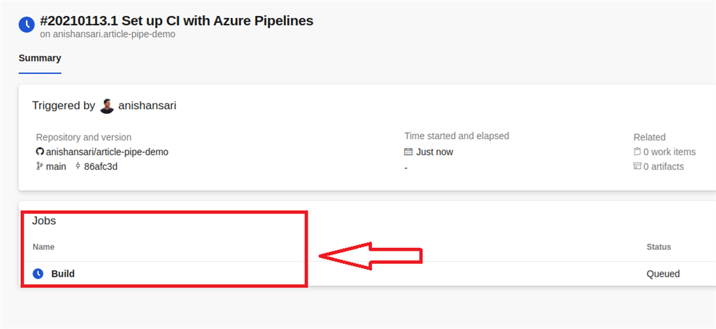The image size is (716, 329).
Task: Open commit 86afc3d
Action: coord(101,166)
